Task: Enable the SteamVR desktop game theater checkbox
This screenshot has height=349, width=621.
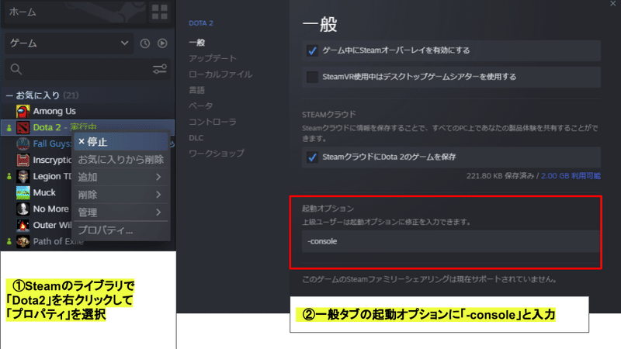Action: point(312,77)
